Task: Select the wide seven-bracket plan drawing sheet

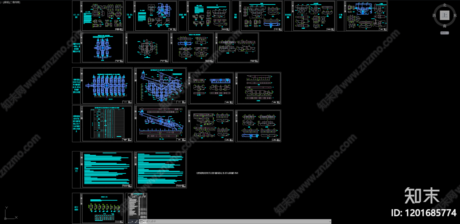Action: click(107, 86)
